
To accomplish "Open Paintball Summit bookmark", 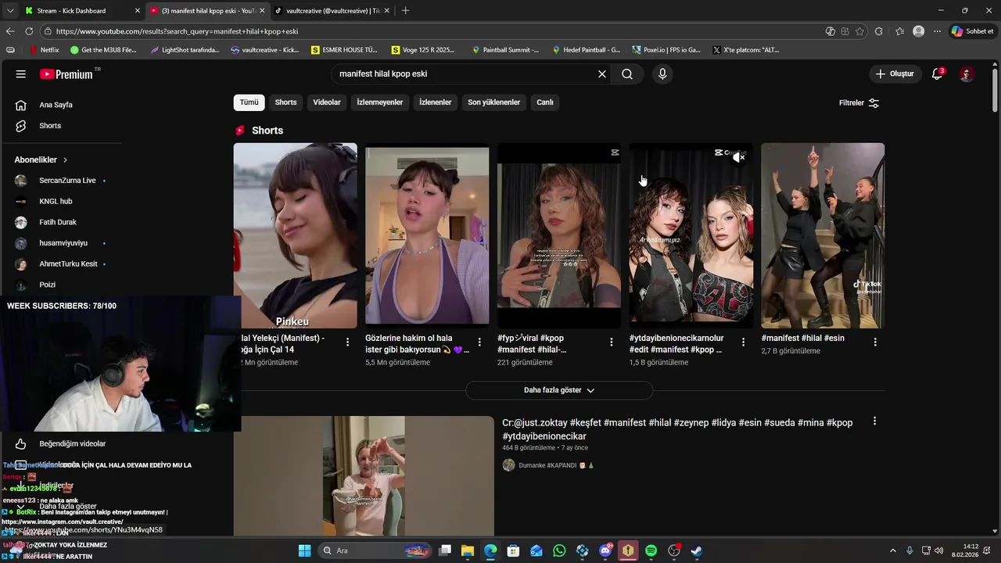I will point(505,50).
